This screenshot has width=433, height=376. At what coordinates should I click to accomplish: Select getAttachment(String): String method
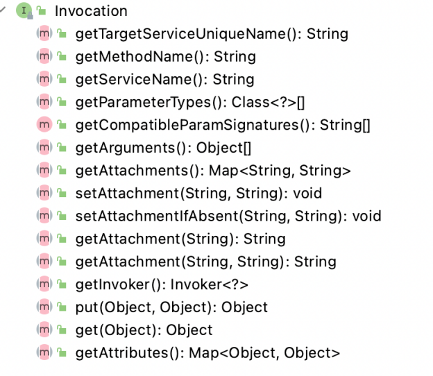180,239
